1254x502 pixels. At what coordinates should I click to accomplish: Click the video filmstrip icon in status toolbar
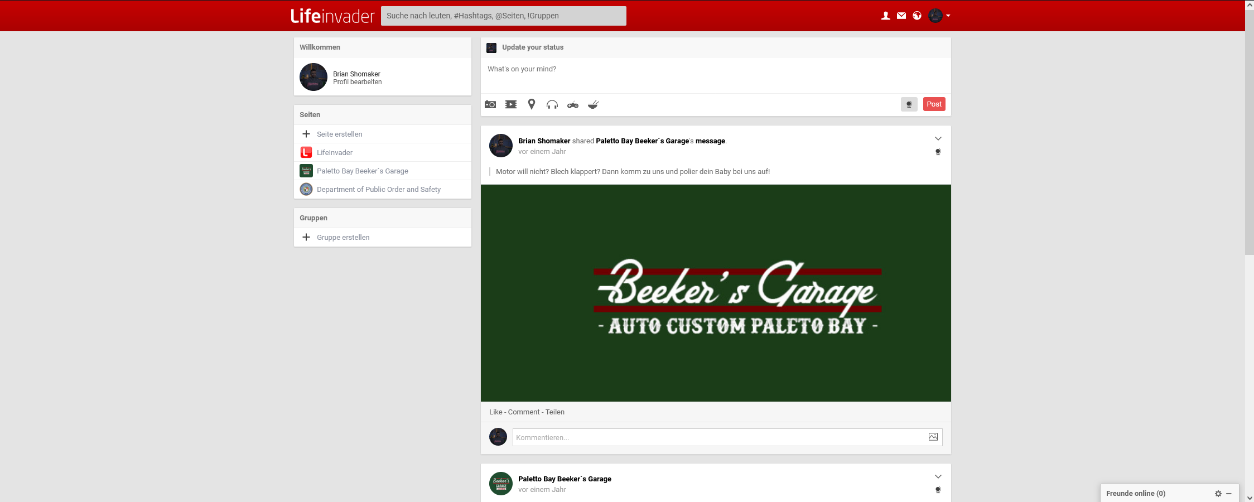pos(511,104)
